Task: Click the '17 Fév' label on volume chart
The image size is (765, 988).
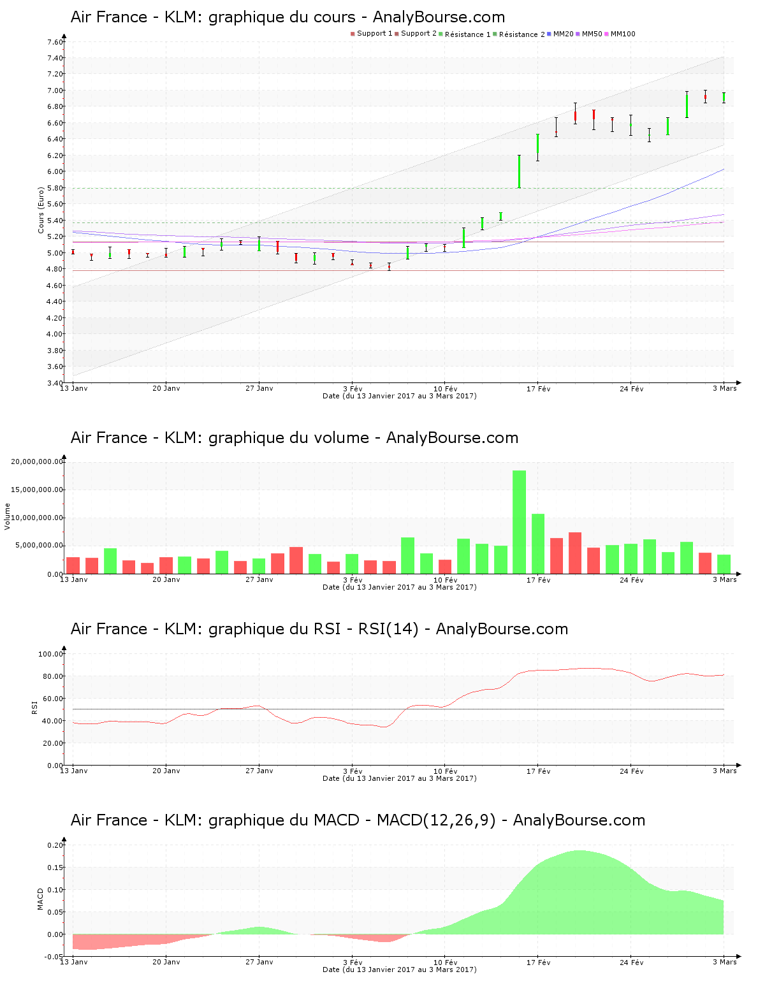Action: pos(539,579)
